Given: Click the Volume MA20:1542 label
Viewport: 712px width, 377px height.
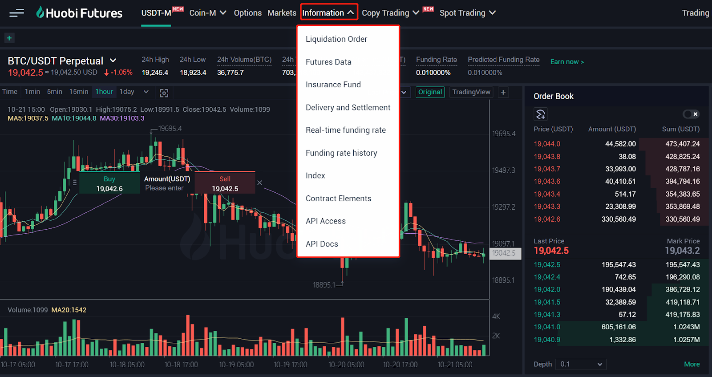Looking at the screenshot, I should 69,310.
